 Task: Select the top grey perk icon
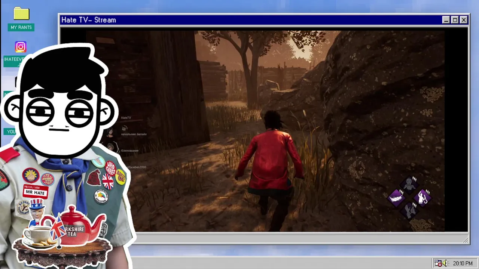tap(409, 185)
